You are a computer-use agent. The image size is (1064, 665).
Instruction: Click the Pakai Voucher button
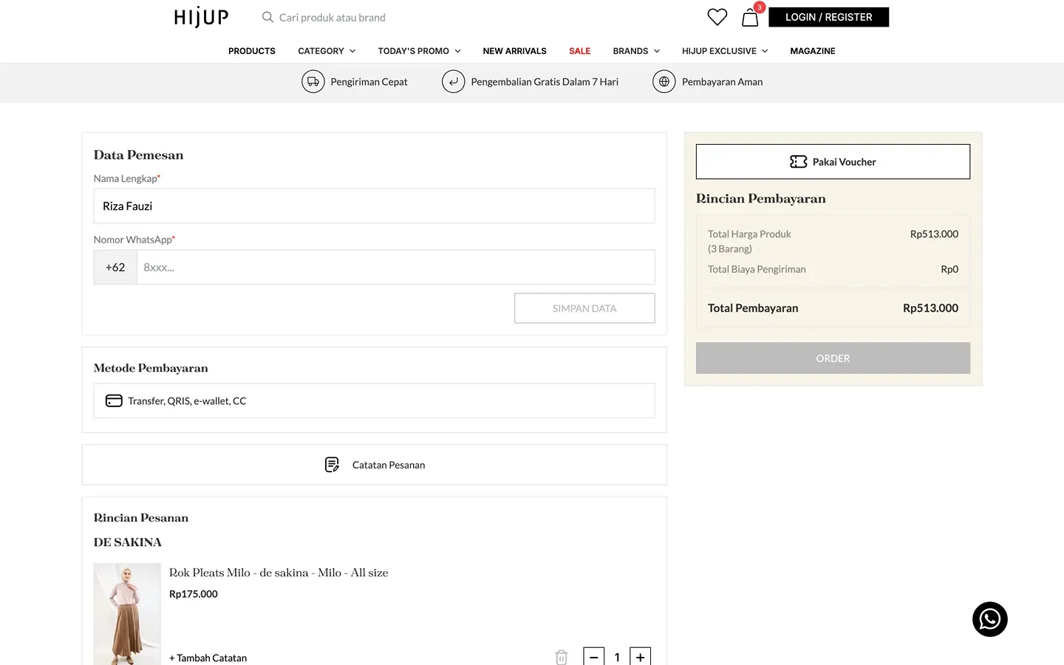tap(833, 162)
